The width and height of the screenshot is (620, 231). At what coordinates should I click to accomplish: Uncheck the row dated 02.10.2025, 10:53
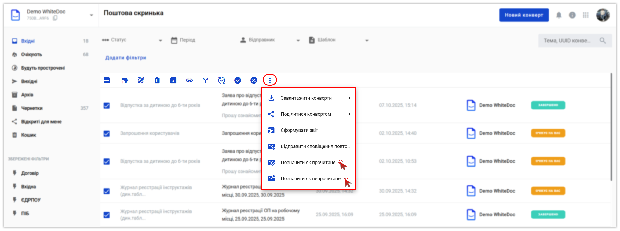pyautogui.click(x=107, y=161)
